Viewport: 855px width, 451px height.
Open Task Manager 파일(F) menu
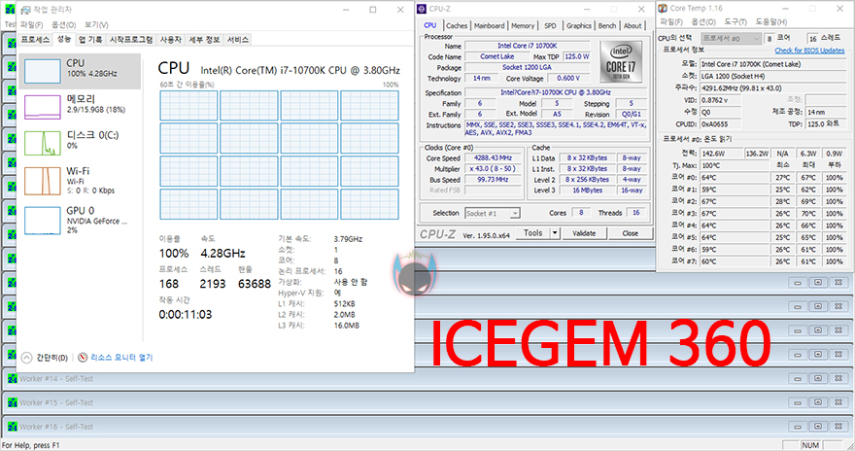click(32, 24)
